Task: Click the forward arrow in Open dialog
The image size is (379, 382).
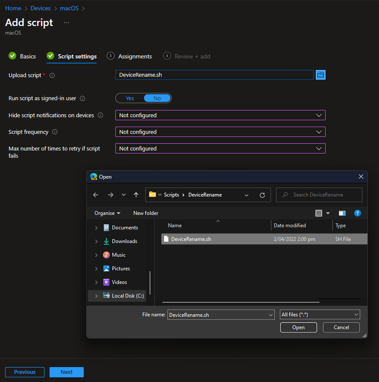Action: [x=111, y=195]
